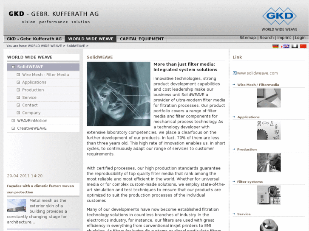The height and width of the screenshot is (231, 309).
Task: Expand the Contact sidebar box icon
Action: (18, 105)
